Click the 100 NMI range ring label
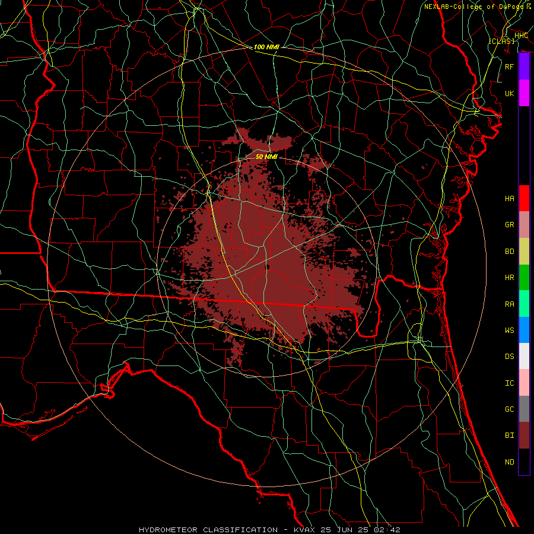534x534 pixels. (266, 47)
